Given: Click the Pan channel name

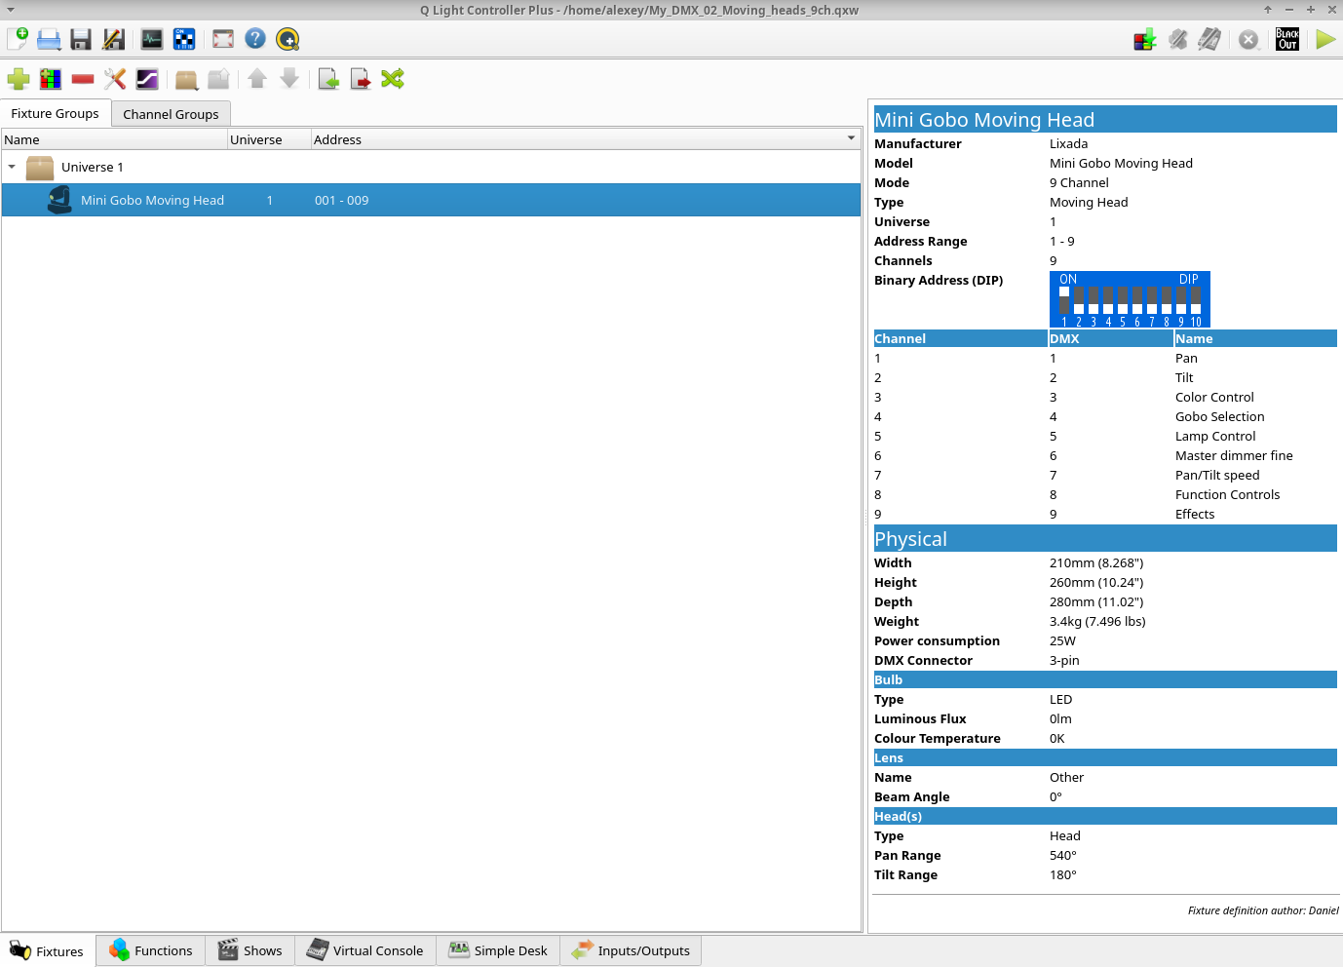Looking at the screenshot, I should [x=1186, y=358].
